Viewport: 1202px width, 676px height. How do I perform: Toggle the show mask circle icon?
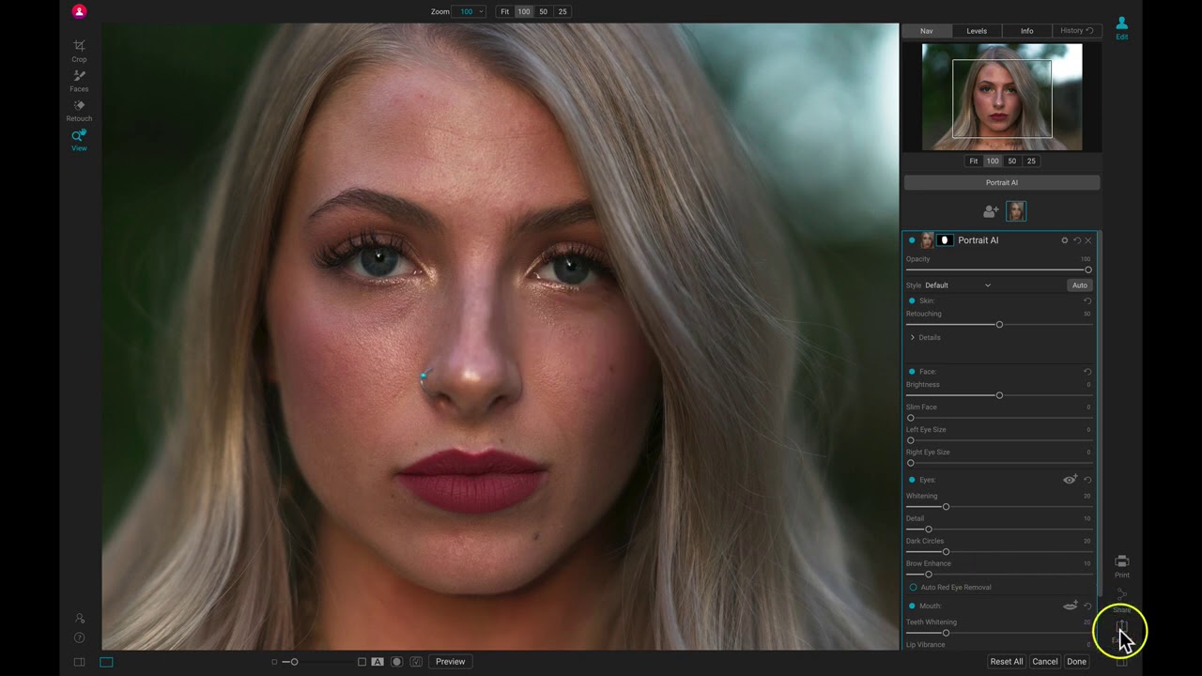(396, 662)
